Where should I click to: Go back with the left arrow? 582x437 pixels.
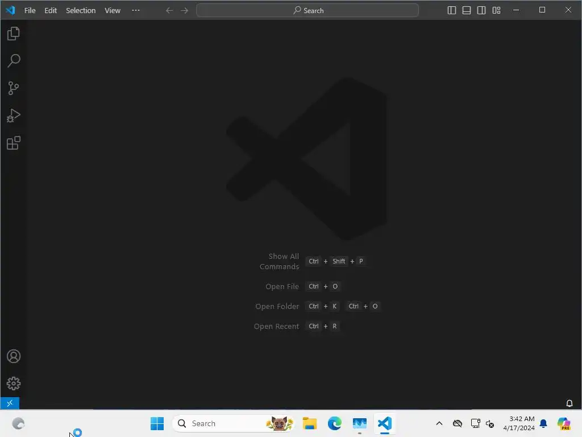click(x=169, y=10)
